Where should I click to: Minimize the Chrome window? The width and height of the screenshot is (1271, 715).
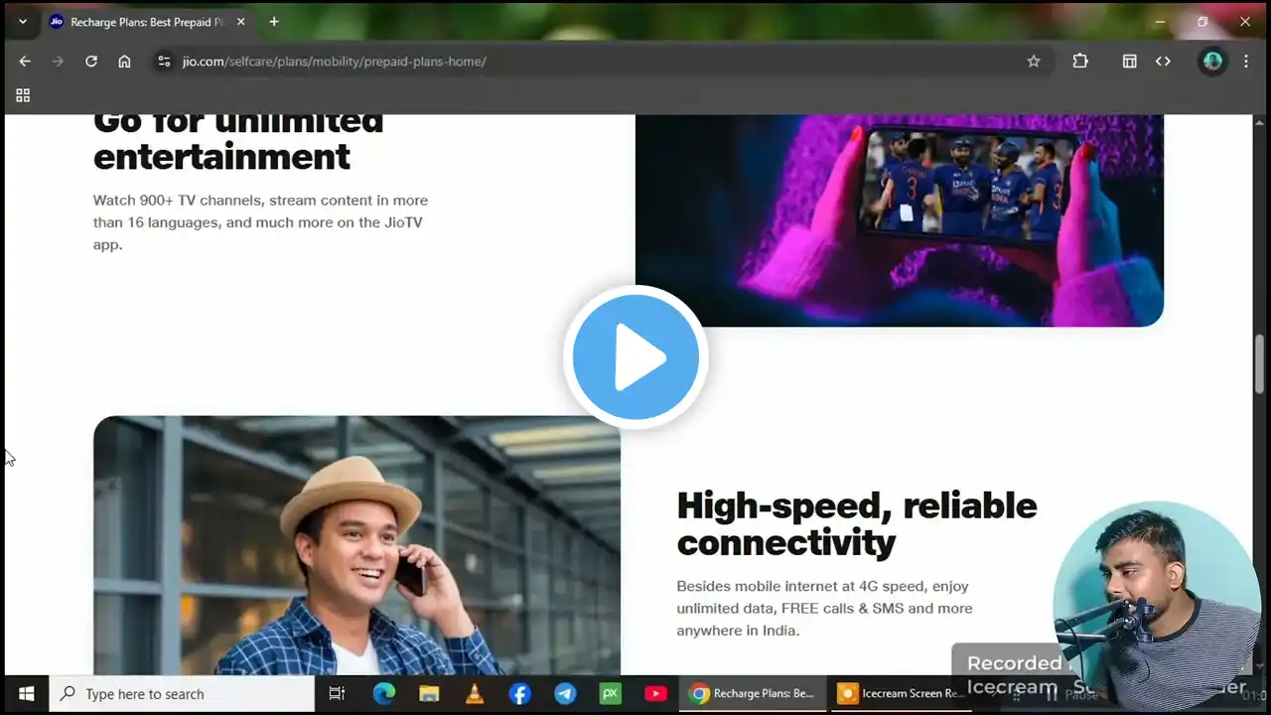pos(1160,22)
